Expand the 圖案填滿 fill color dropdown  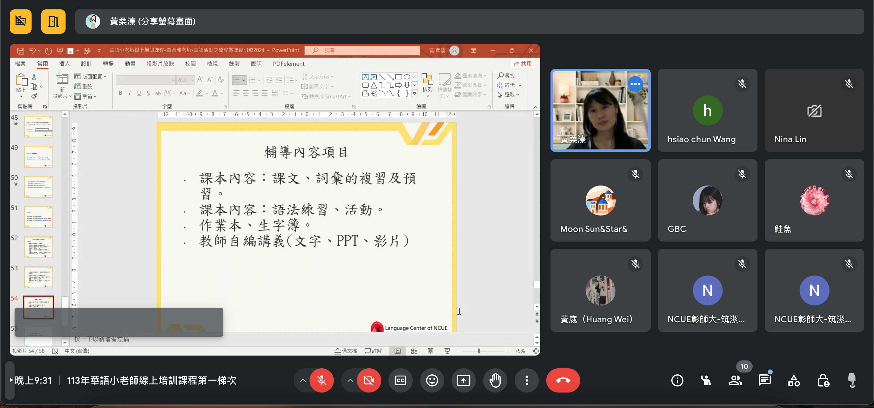485,75
